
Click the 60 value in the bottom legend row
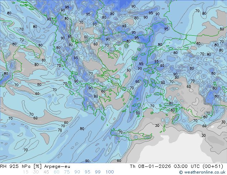point(57,172)
